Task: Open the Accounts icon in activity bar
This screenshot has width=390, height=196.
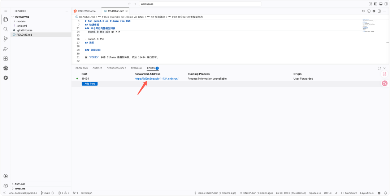Action: click(5, 176)
